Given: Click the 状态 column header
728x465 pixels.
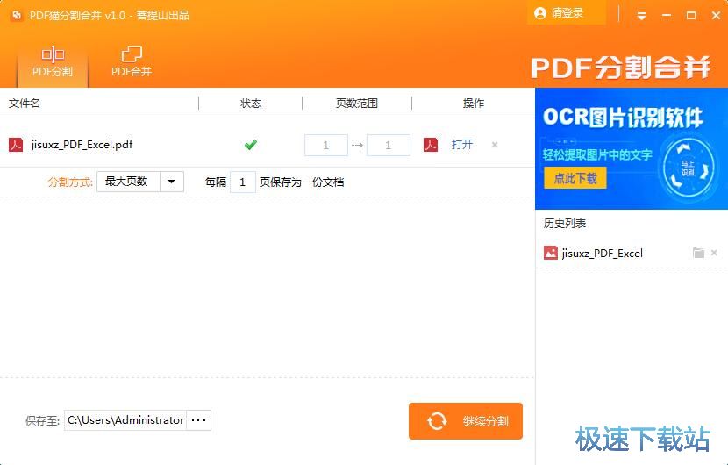Looking at the screenshot, I should [251, 104].
